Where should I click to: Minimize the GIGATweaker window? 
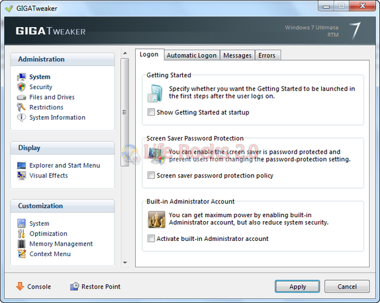pyautogui.click(x=326, y=6)
